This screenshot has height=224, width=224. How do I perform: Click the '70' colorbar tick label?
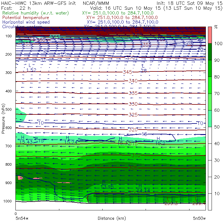[217, 94]
